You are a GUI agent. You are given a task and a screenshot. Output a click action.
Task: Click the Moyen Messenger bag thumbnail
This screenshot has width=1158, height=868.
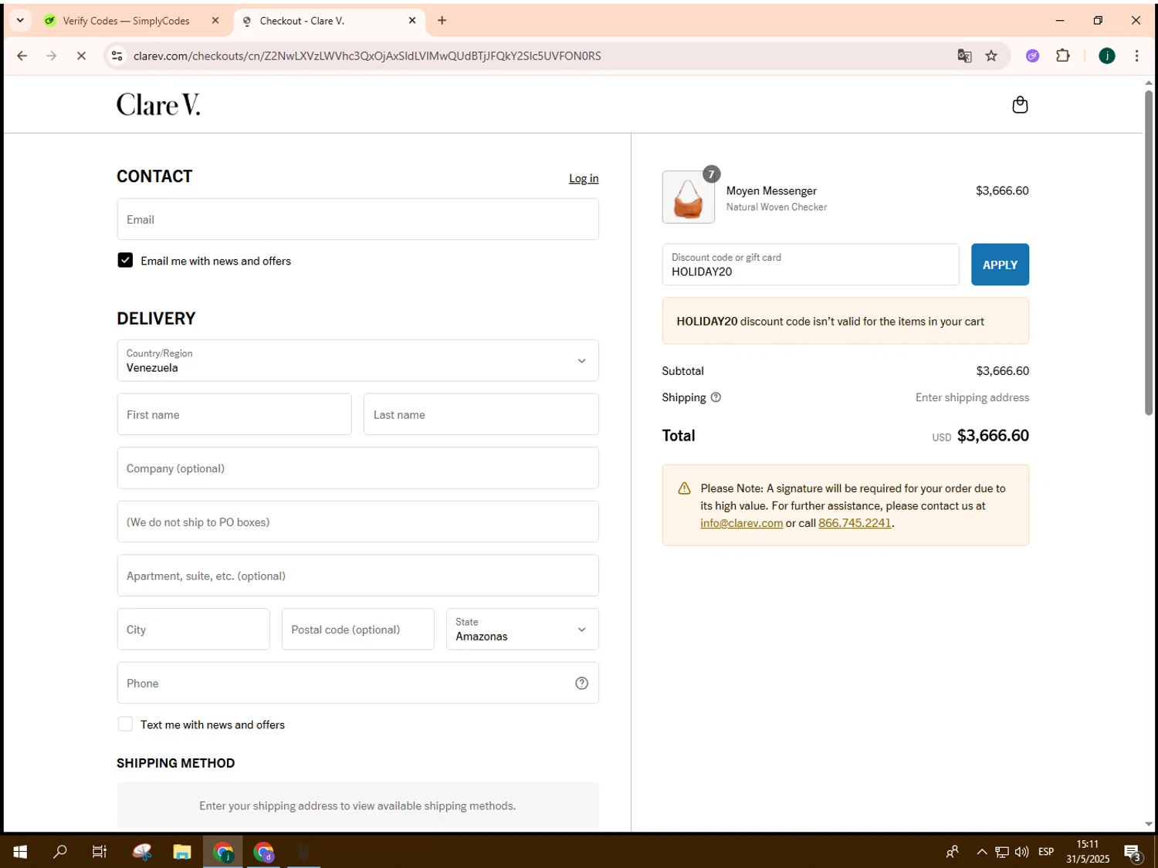click(688, 198)
